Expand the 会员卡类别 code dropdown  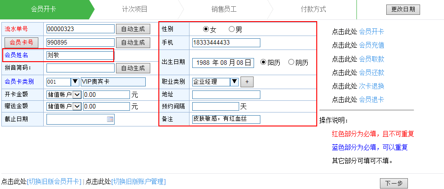pyautogui.click(x=74, y=82)
